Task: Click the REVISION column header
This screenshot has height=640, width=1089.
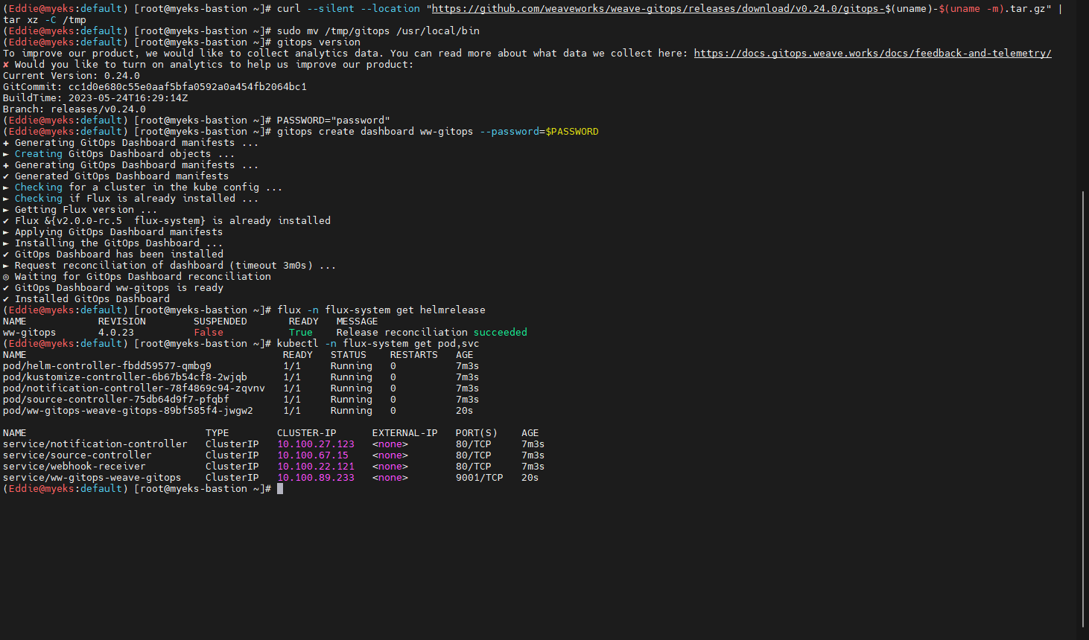Action: click(122, 321)
